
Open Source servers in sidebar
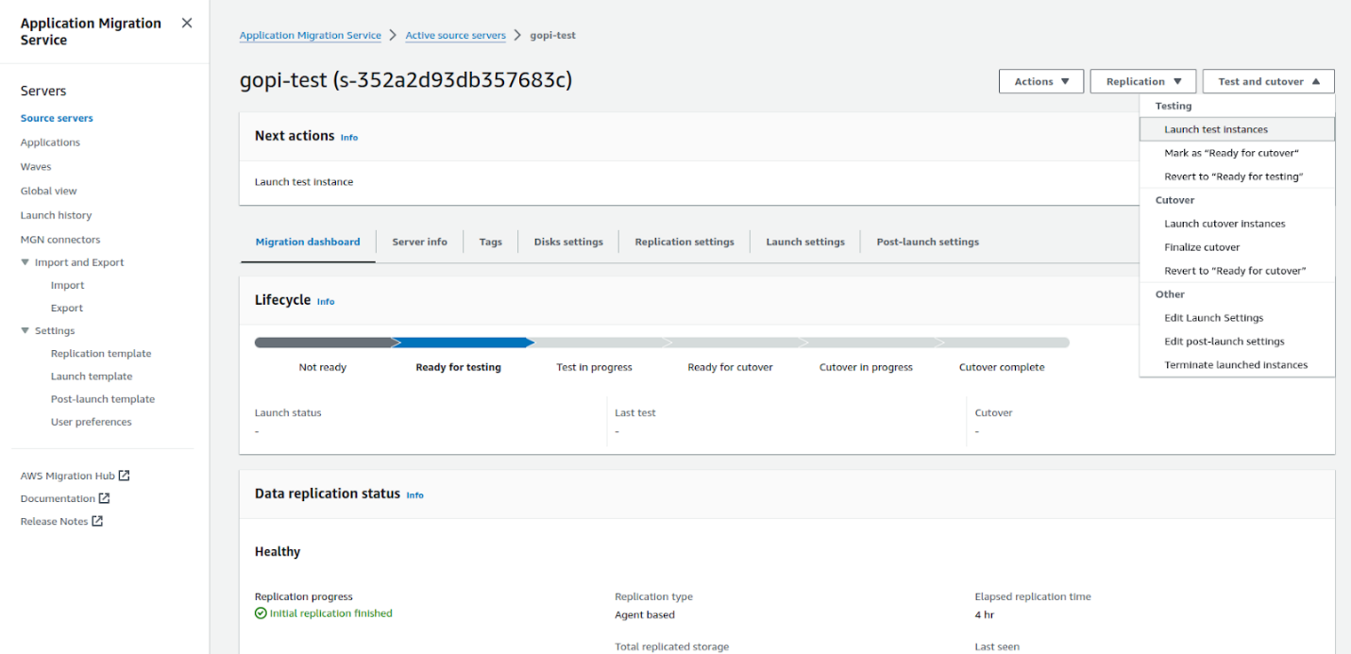[57, 118]
